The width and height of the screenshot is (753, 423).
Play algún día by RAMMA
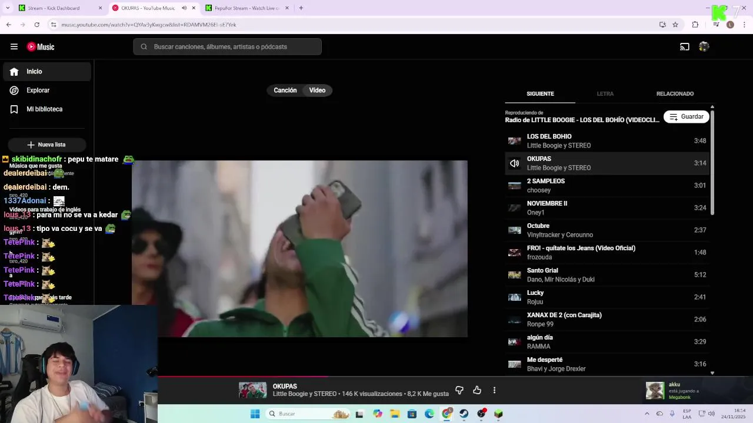click(607, 342)
